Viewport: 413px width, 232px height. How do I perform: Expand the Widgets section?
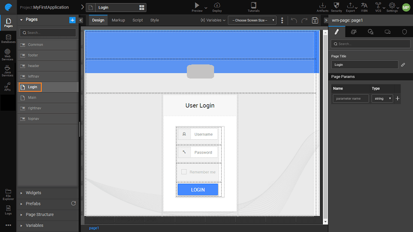(x=33, y=193)
